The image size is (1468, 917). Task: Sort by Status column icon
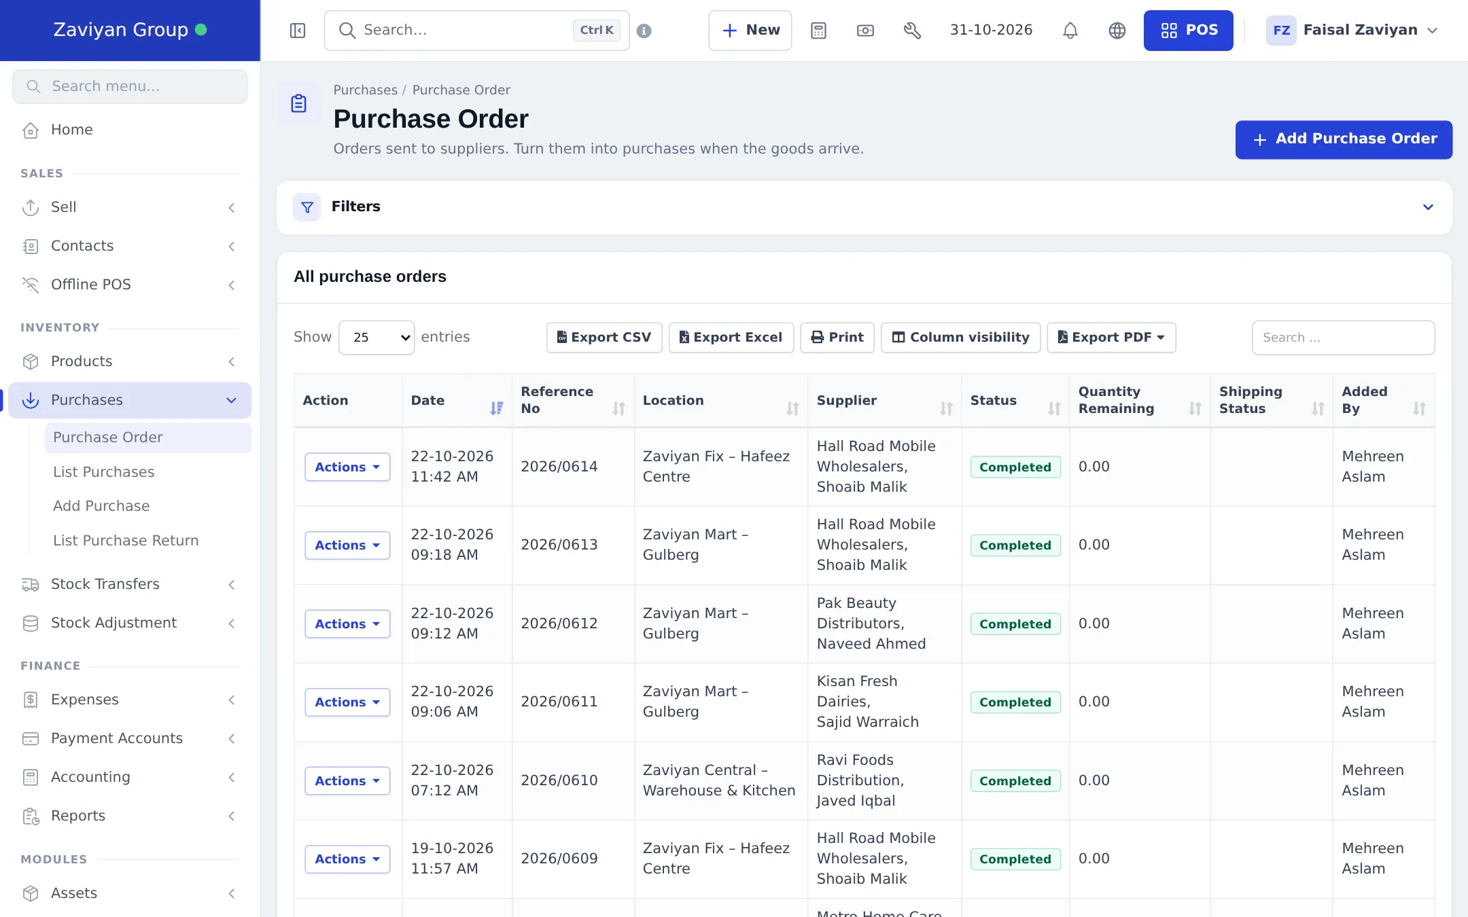(x=1054, y=408)
